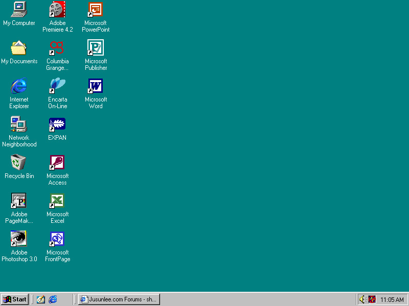This screenshot has width=409, height=306.
Task: Launch Internet Explorer from quick launch bar
Action: [x=53, y=299]
